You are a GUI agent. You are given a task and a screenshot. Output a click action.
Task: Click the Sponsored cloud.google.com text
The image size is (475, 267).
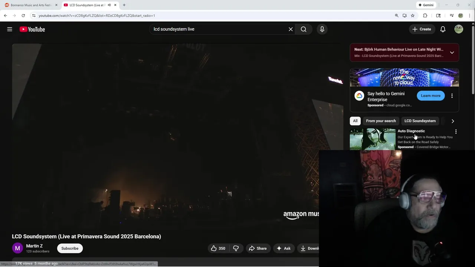(390, 105)
